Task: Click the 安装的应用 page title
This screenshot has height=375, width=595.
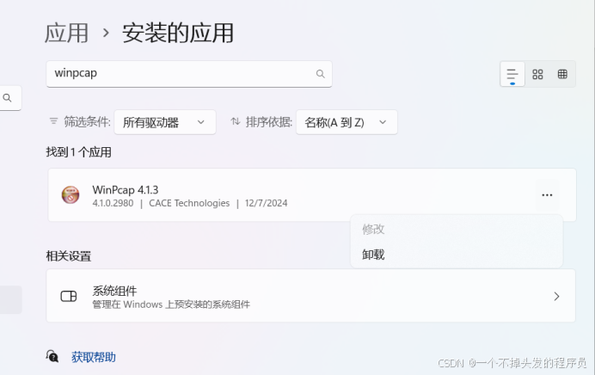Action: point(178,33)
